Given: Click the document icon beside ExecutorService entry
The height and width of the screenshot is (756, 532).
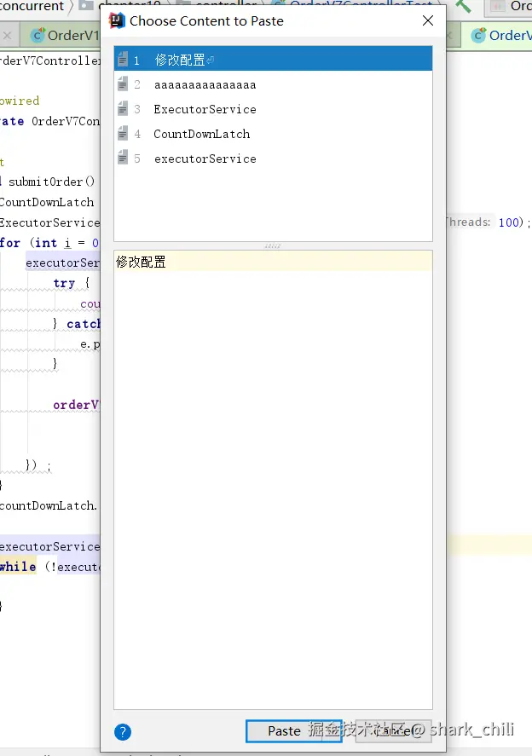Looking at the screenshot, I should [123, 108].
